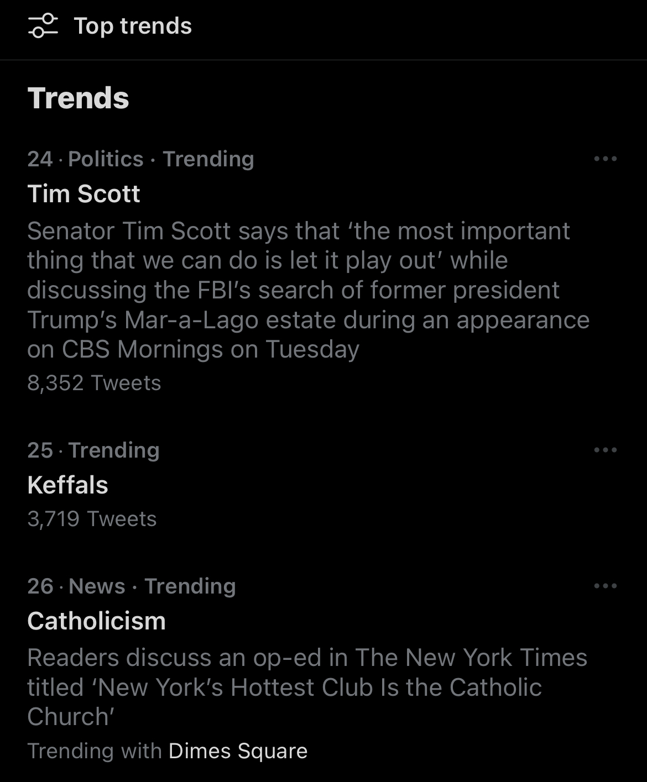Screen dimensions: 647x782
Task: Read the Senator Tim Scott description text
Action: [x=308, y=290]
